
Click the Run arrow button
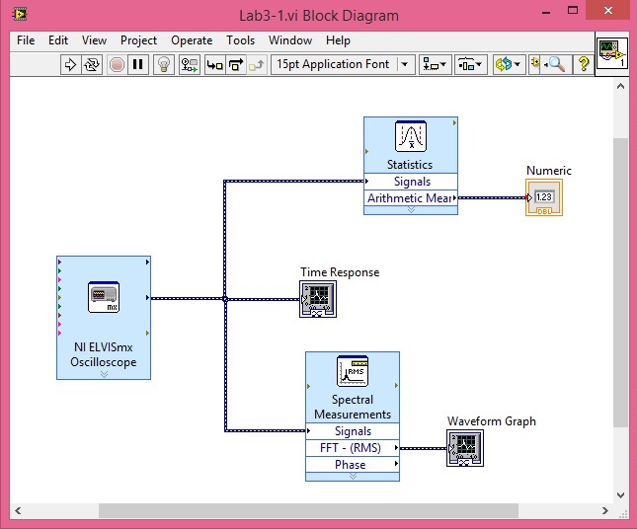click(x=71, y=64)
